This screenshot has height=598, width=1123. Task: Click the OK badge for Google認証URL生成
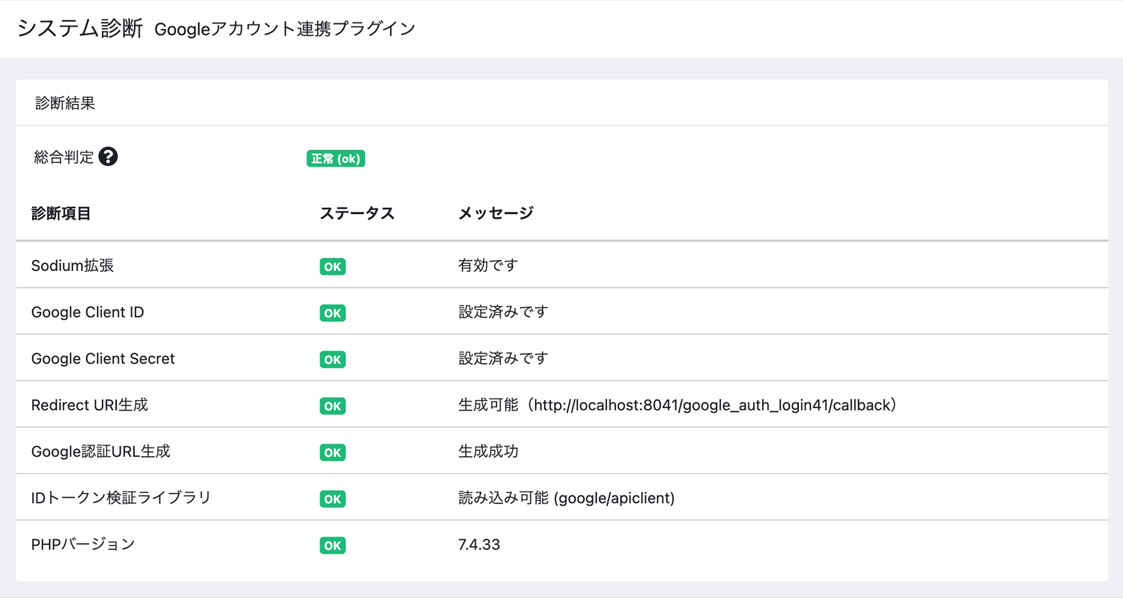332,452
